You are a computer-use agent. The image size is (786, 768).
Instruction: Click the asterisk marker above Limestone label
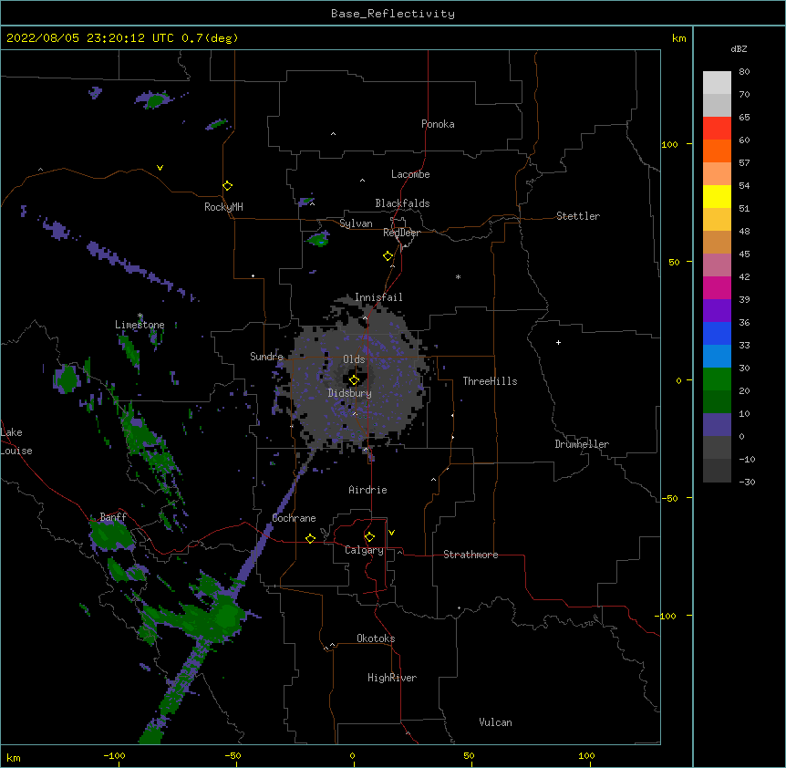[x=140, y=316]
